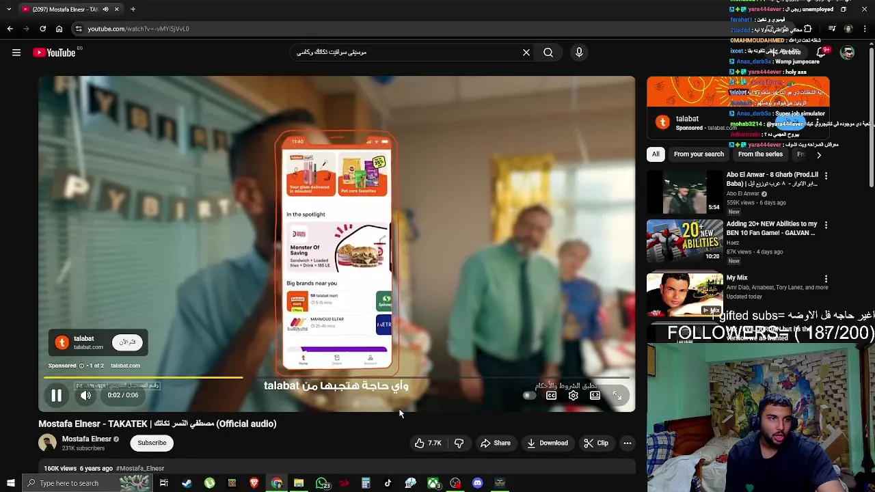Open the Mostafa Elnesr channel name
Viewport: 875px width, 492px height.
[x=87, y=439]
